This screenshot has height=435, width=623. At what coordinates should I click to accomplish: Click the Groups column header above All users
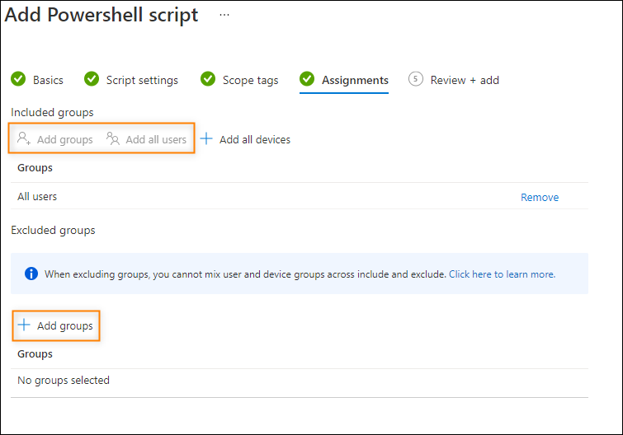(x=35, y=168)
